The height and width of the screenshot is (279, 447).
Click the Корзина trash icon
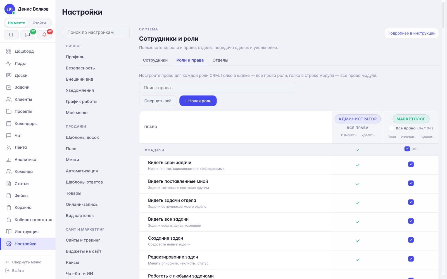(x=9, y=208)
